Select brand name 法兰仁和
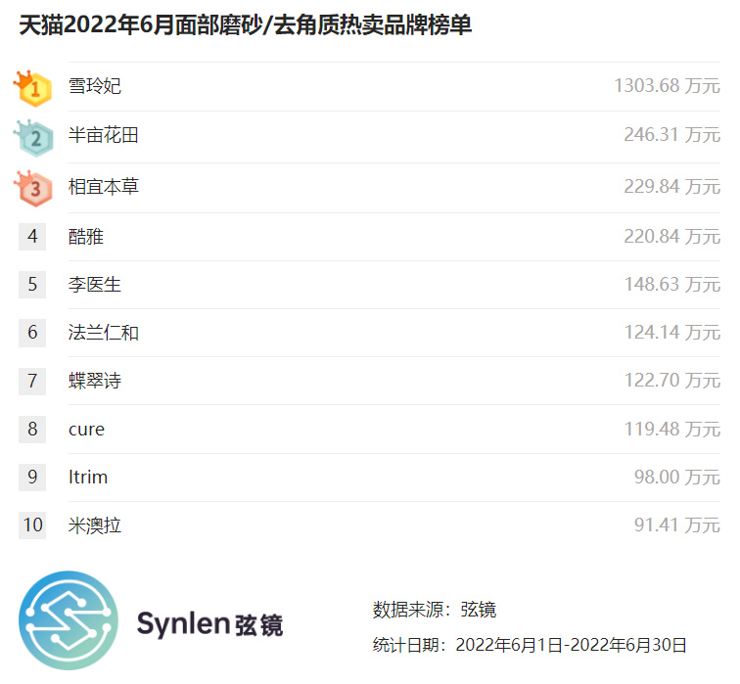 (104, 333)
